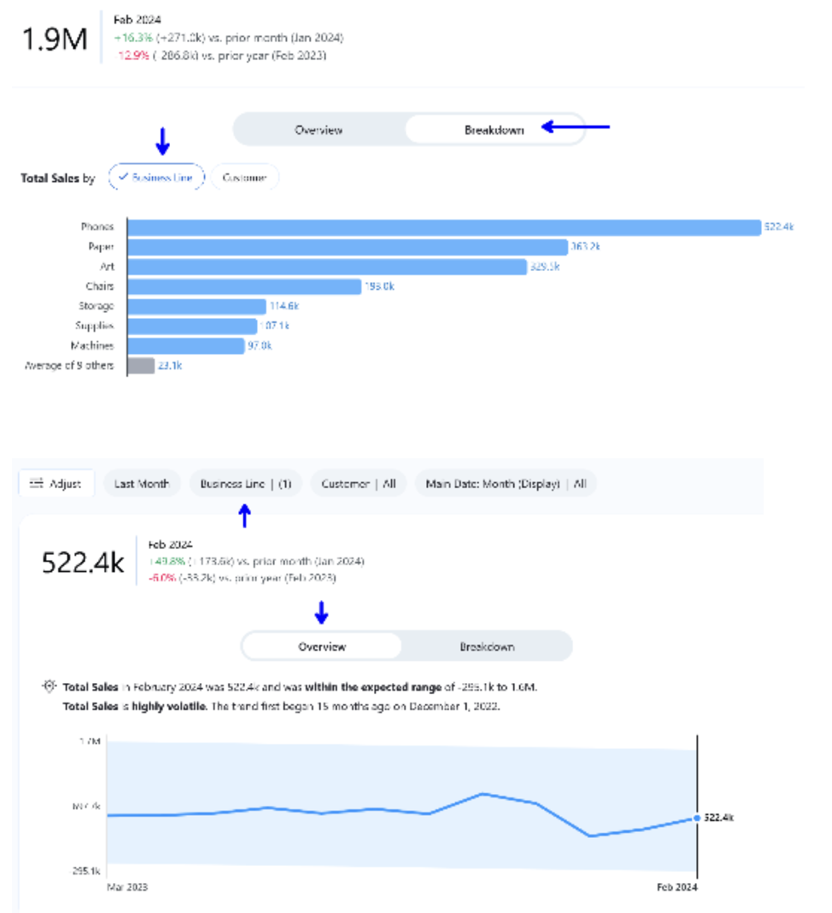Select the Phones bar in the chart
This screenshot has height=913, width=832.
pyautogui.click(x=427, y=227)
